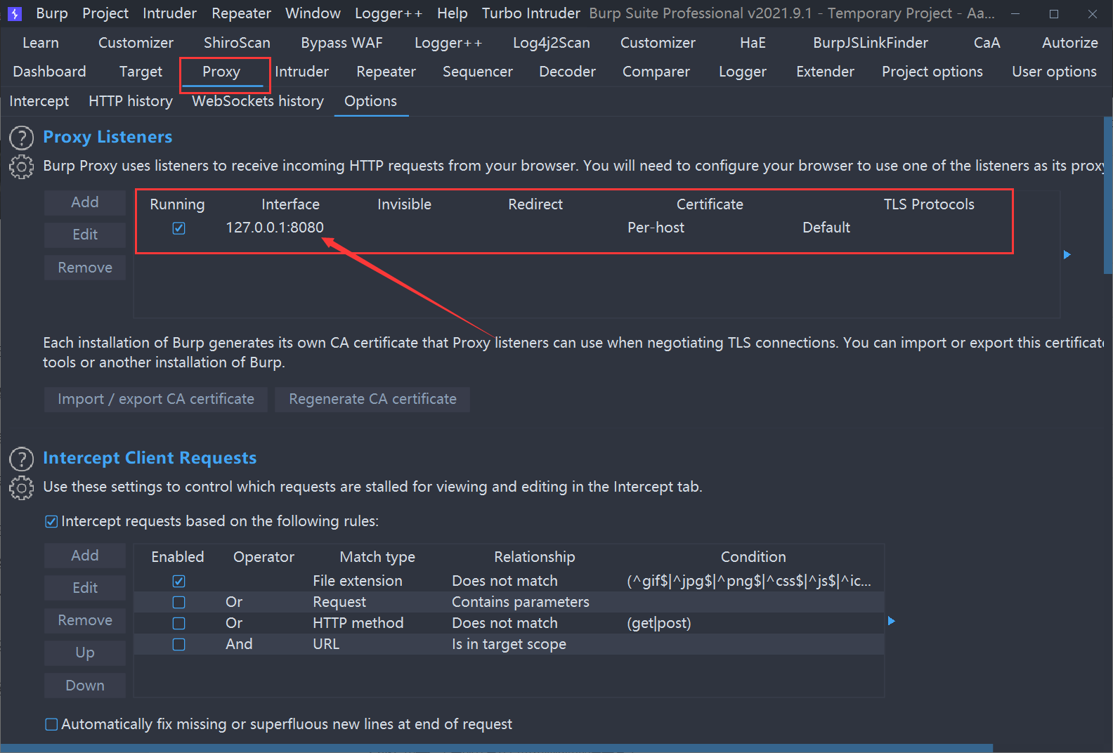Move intercept rule Down

coord(85,686)
